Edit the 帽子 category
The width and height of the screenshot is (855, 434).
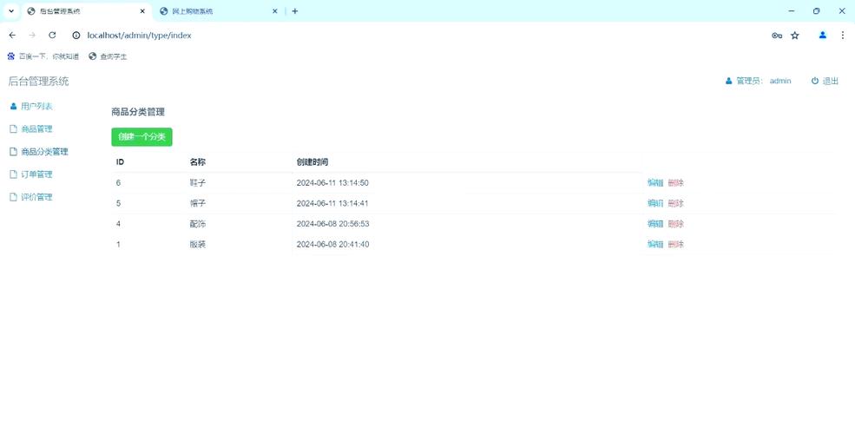pyautogui.click(x=655, y=203)
